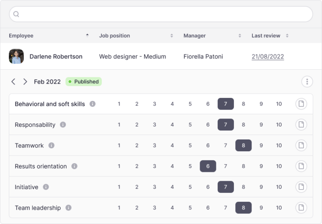The image size is (322, 224).
Task: Sort by Last review column
Action: [287, 36]
